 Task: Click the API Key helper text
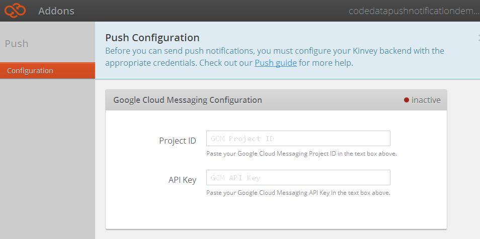click(298, 193)
